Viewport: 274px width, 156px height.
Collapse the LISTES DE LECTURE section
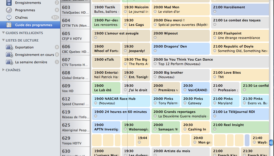[x=3, y=40]
